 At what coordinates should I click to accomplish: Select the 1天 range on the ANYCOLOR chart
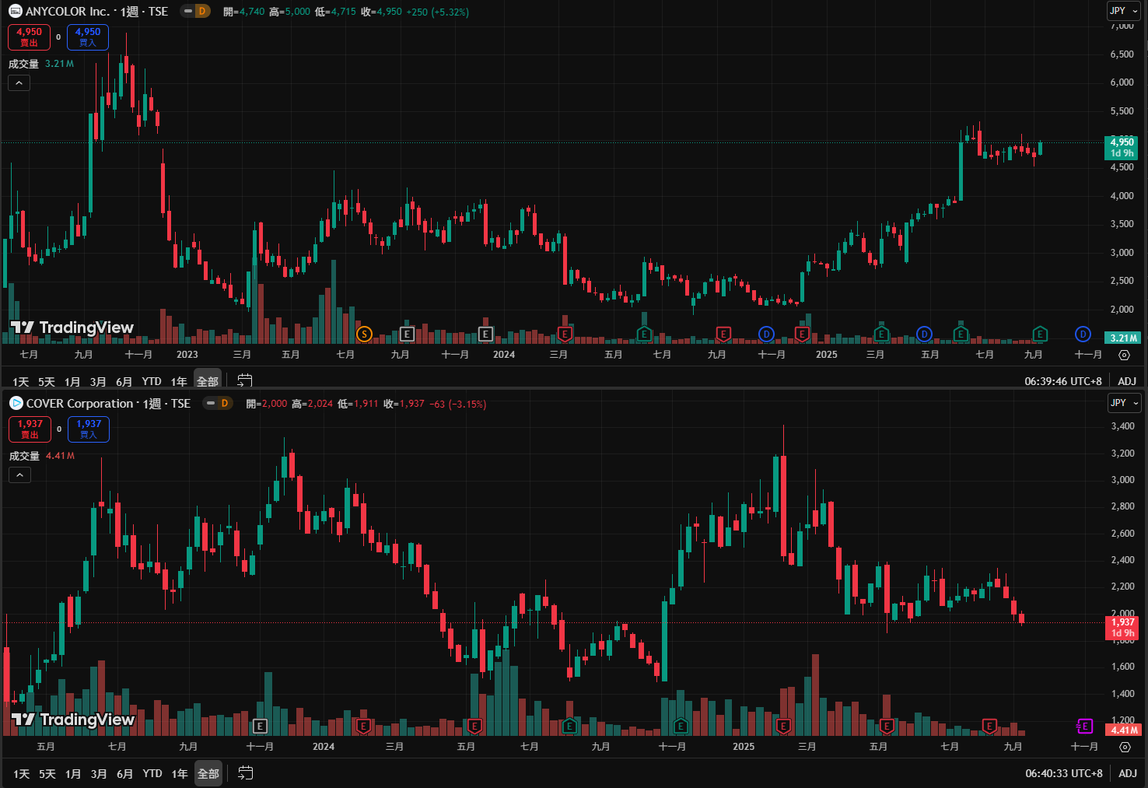(21, 381)
